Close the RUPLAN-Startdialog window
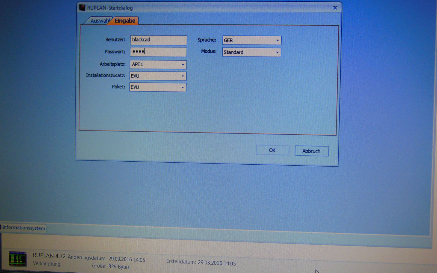437x273 pixels. tap(335, 8)
